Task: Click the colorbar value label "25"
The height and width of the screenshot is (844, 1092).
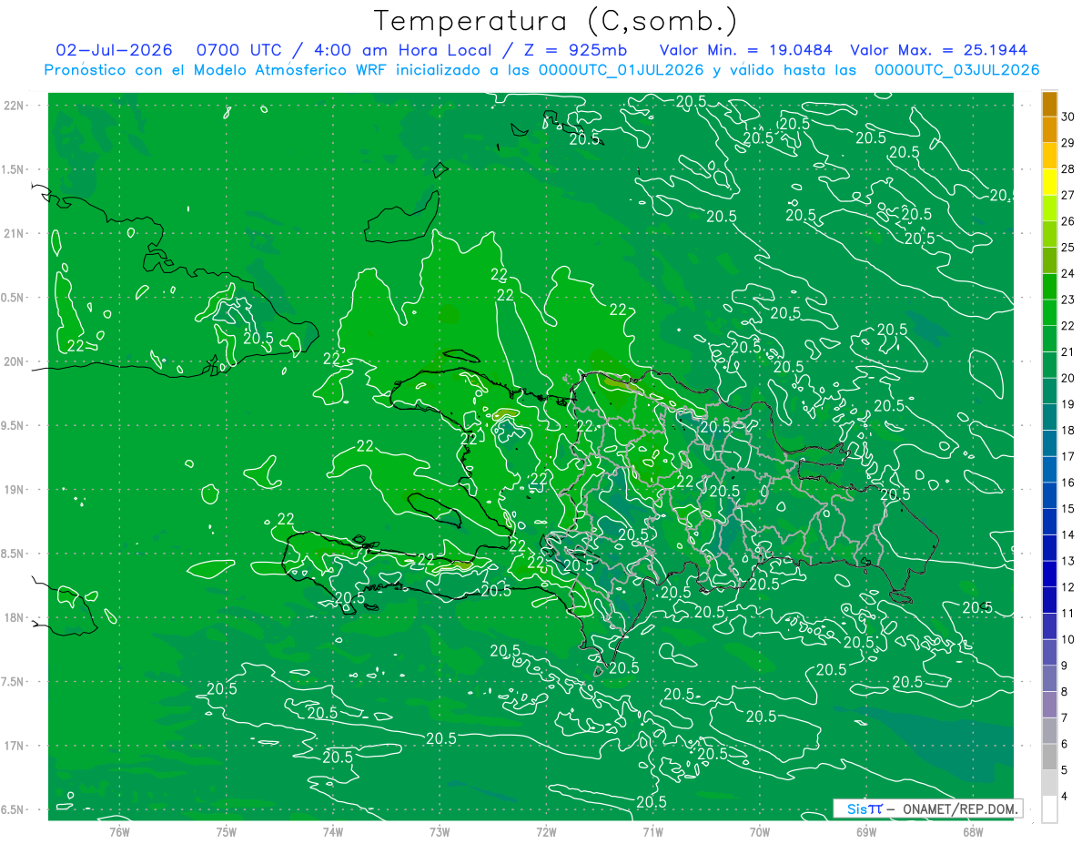Action: (1068, 247)
